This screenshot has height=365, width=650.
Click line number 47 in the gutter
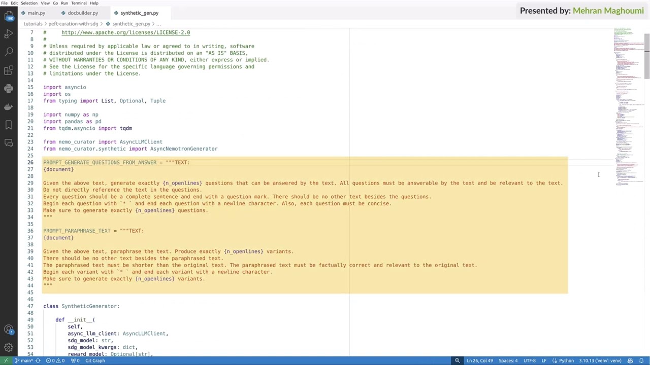pos(30,306)
